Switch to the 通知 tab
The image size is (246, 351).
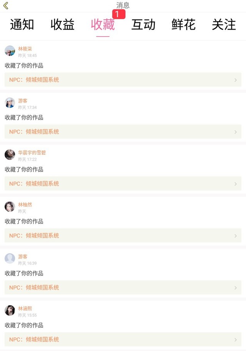[x=22, y=25]
